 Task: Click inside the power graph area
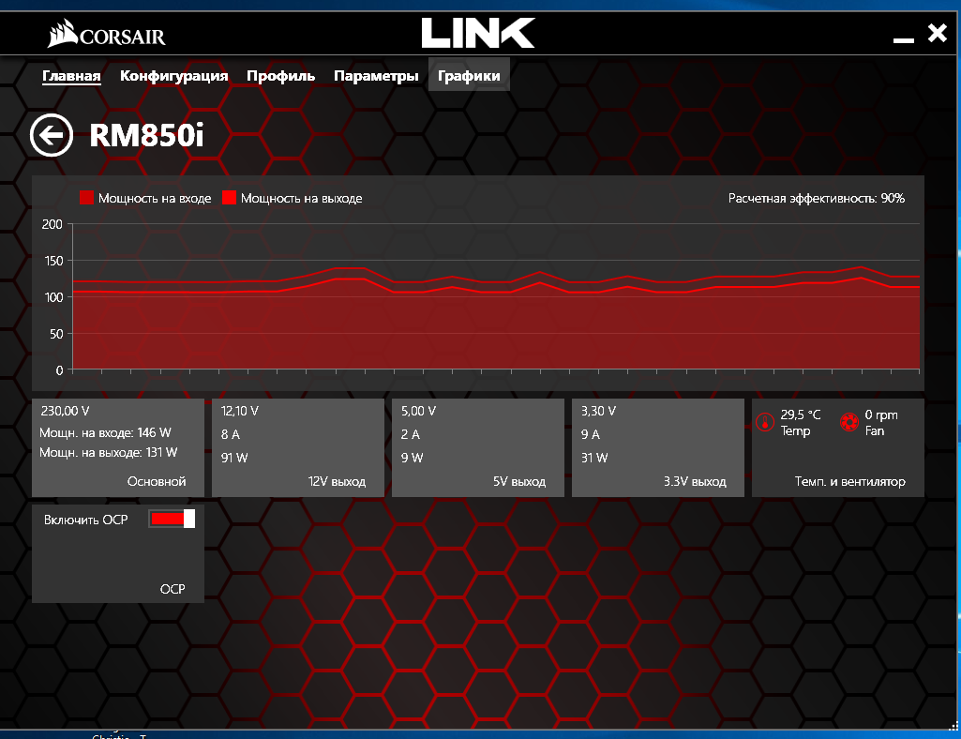(x=496, y=297)
